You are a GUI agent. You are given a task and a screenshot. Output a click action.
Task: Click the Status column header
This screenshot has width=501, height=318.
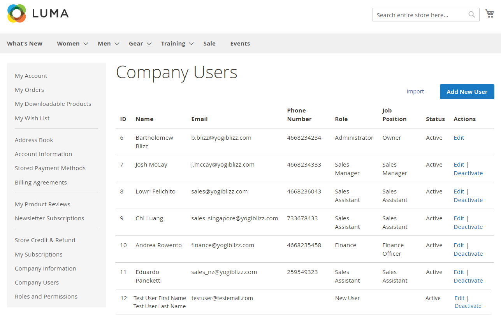435,119
